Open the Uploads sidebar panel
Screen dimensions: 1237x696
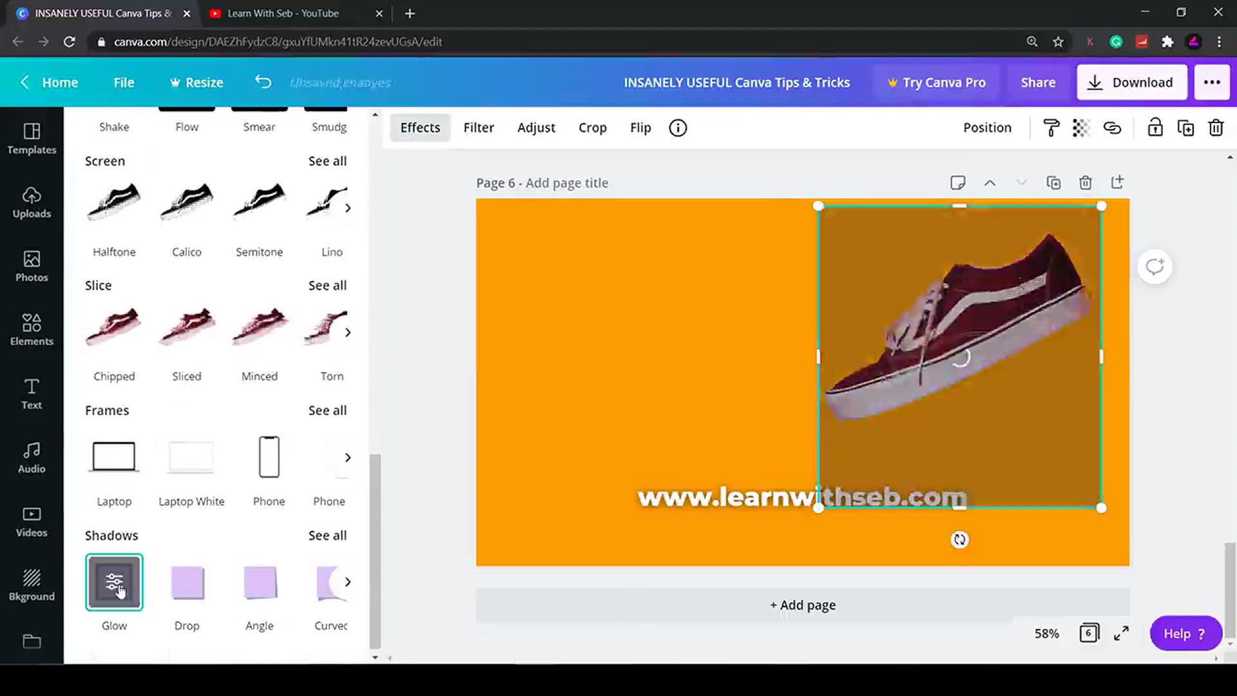point(32,202)
